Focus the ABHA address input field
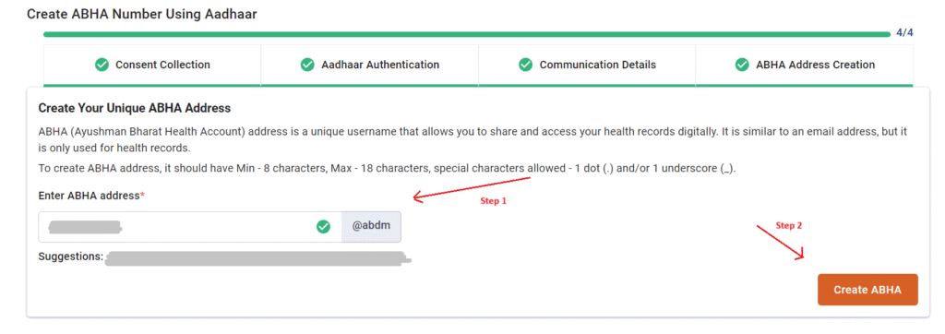Image resolution: width=945 pixels, height=334 pixels. pyautogui.click(x=190, y=227)
